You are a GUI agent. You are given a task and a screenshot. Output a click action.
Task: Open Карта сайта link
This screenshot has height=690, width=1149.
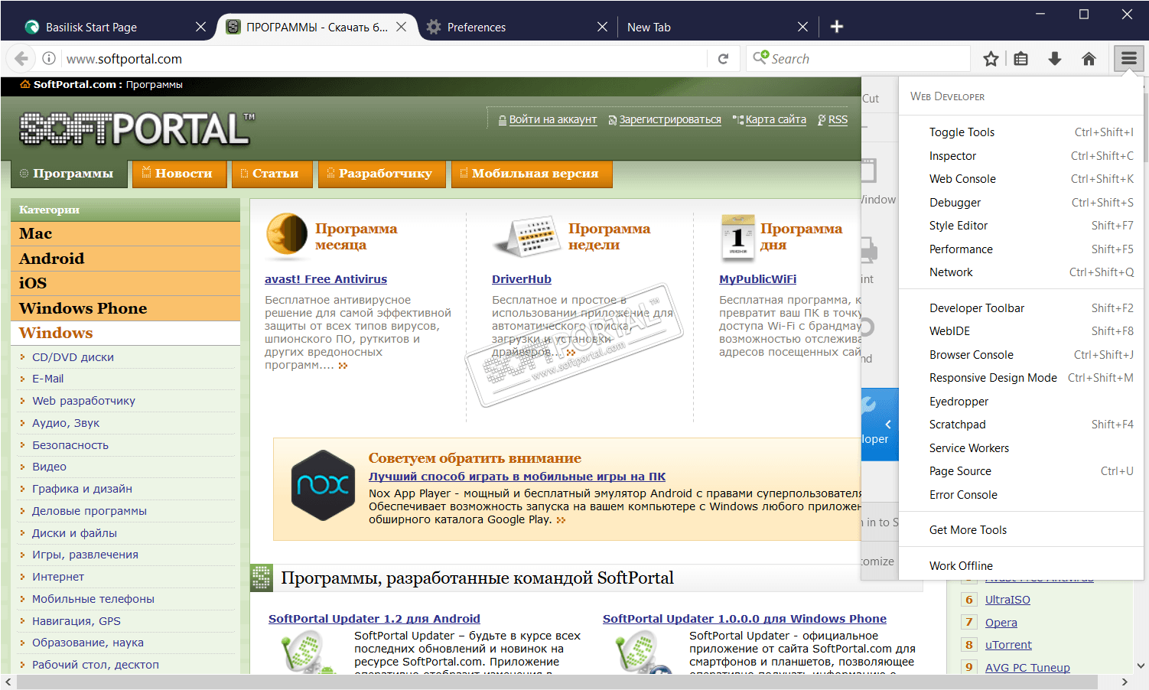[776, 119]
